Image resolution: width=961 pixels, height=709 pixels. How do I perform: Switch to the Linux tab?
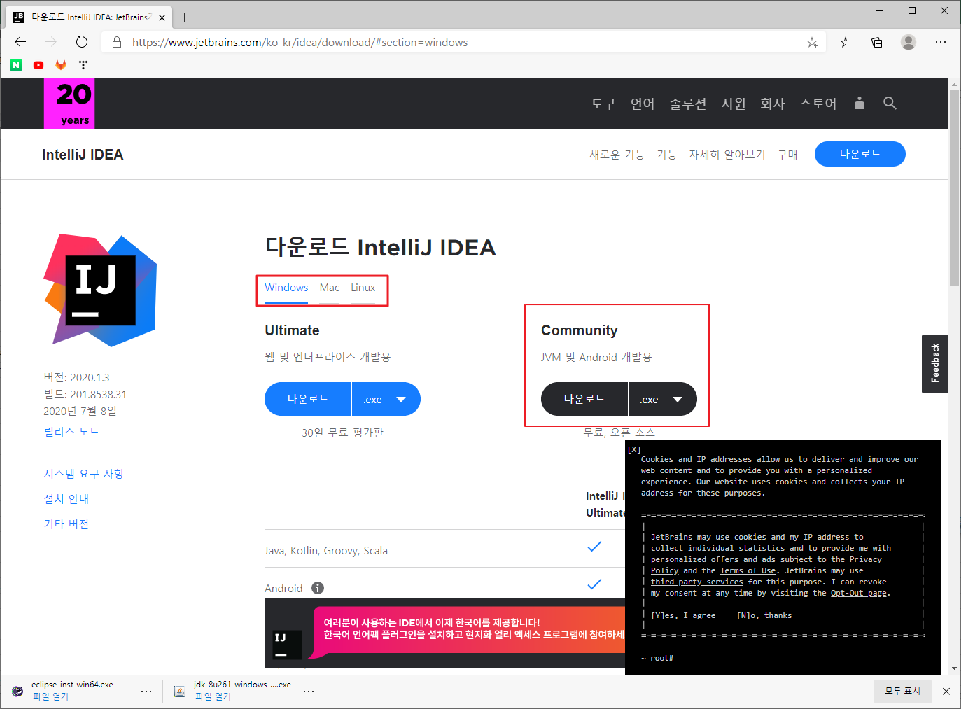pos(363,288)
